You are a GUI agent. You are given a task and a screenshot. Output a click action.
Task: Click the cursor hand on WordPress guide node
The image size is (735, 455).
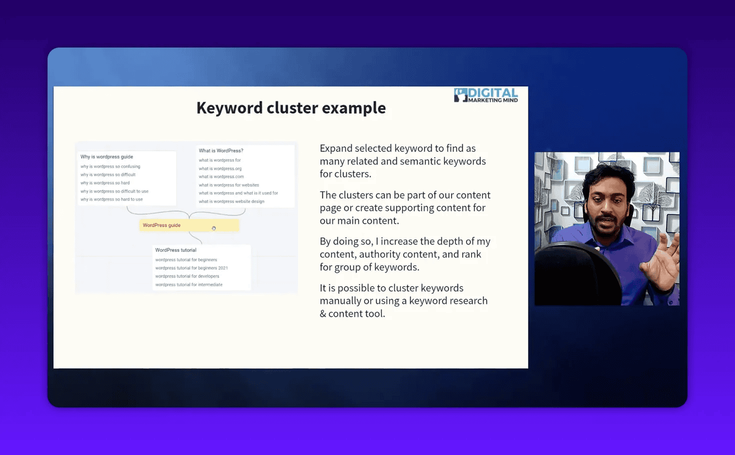(x=214, y=227)
